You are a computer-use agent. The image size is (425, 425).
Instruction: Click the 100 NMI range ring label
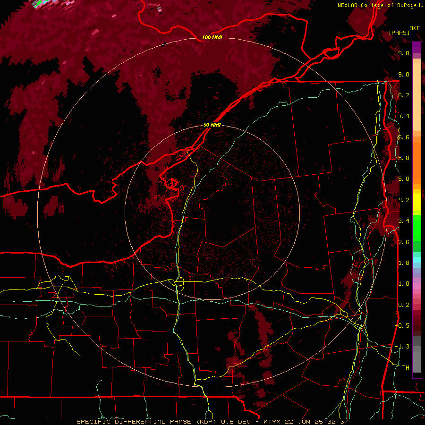tap(212, 37)
